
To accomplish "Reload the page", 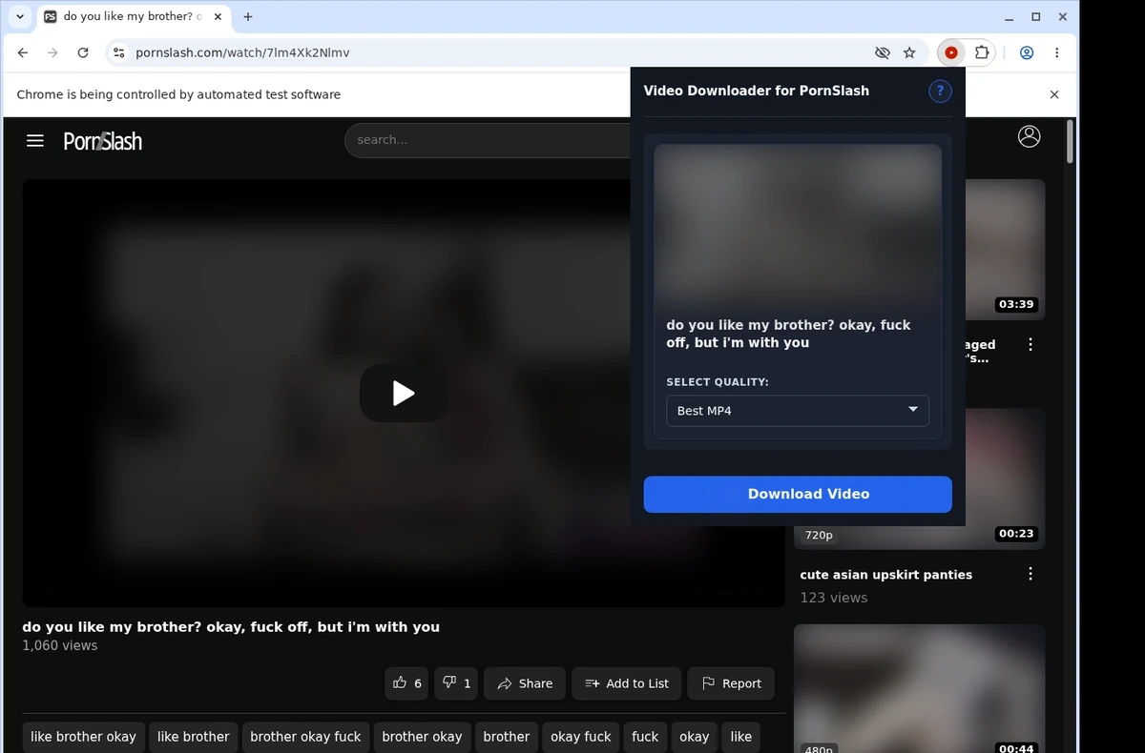I will (x=83, y=52).
